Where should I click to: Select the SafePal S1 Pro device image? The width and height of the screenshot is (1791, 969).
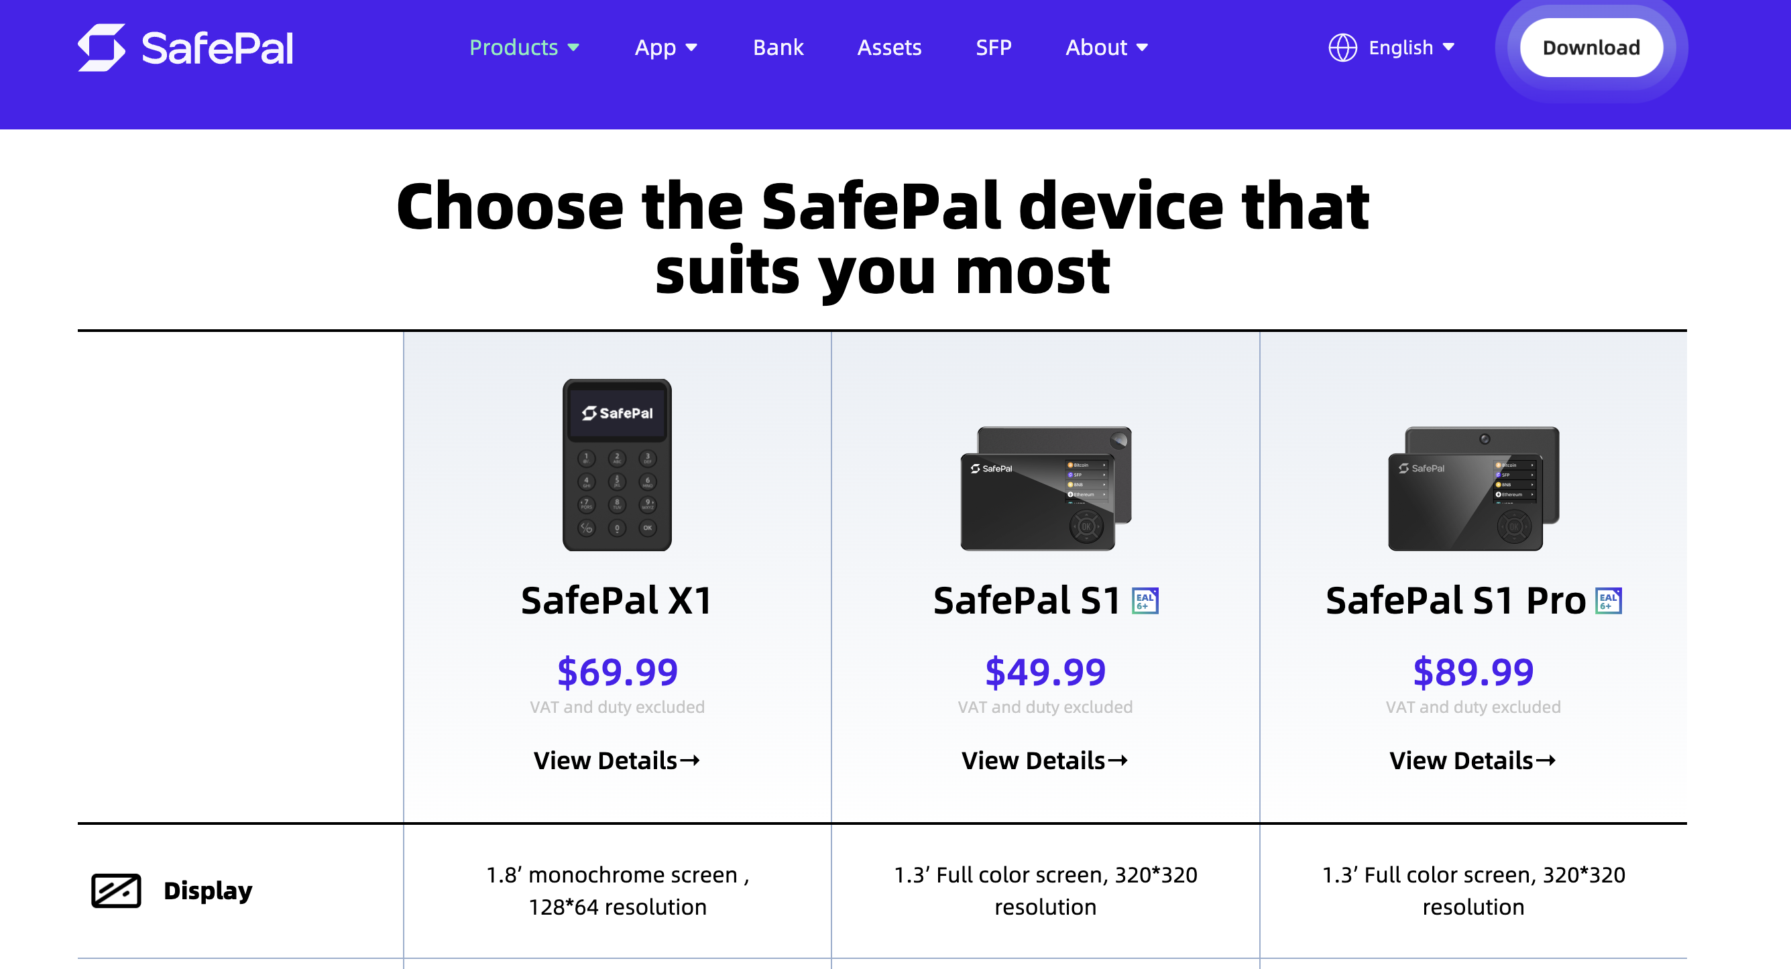point(1473,488)
